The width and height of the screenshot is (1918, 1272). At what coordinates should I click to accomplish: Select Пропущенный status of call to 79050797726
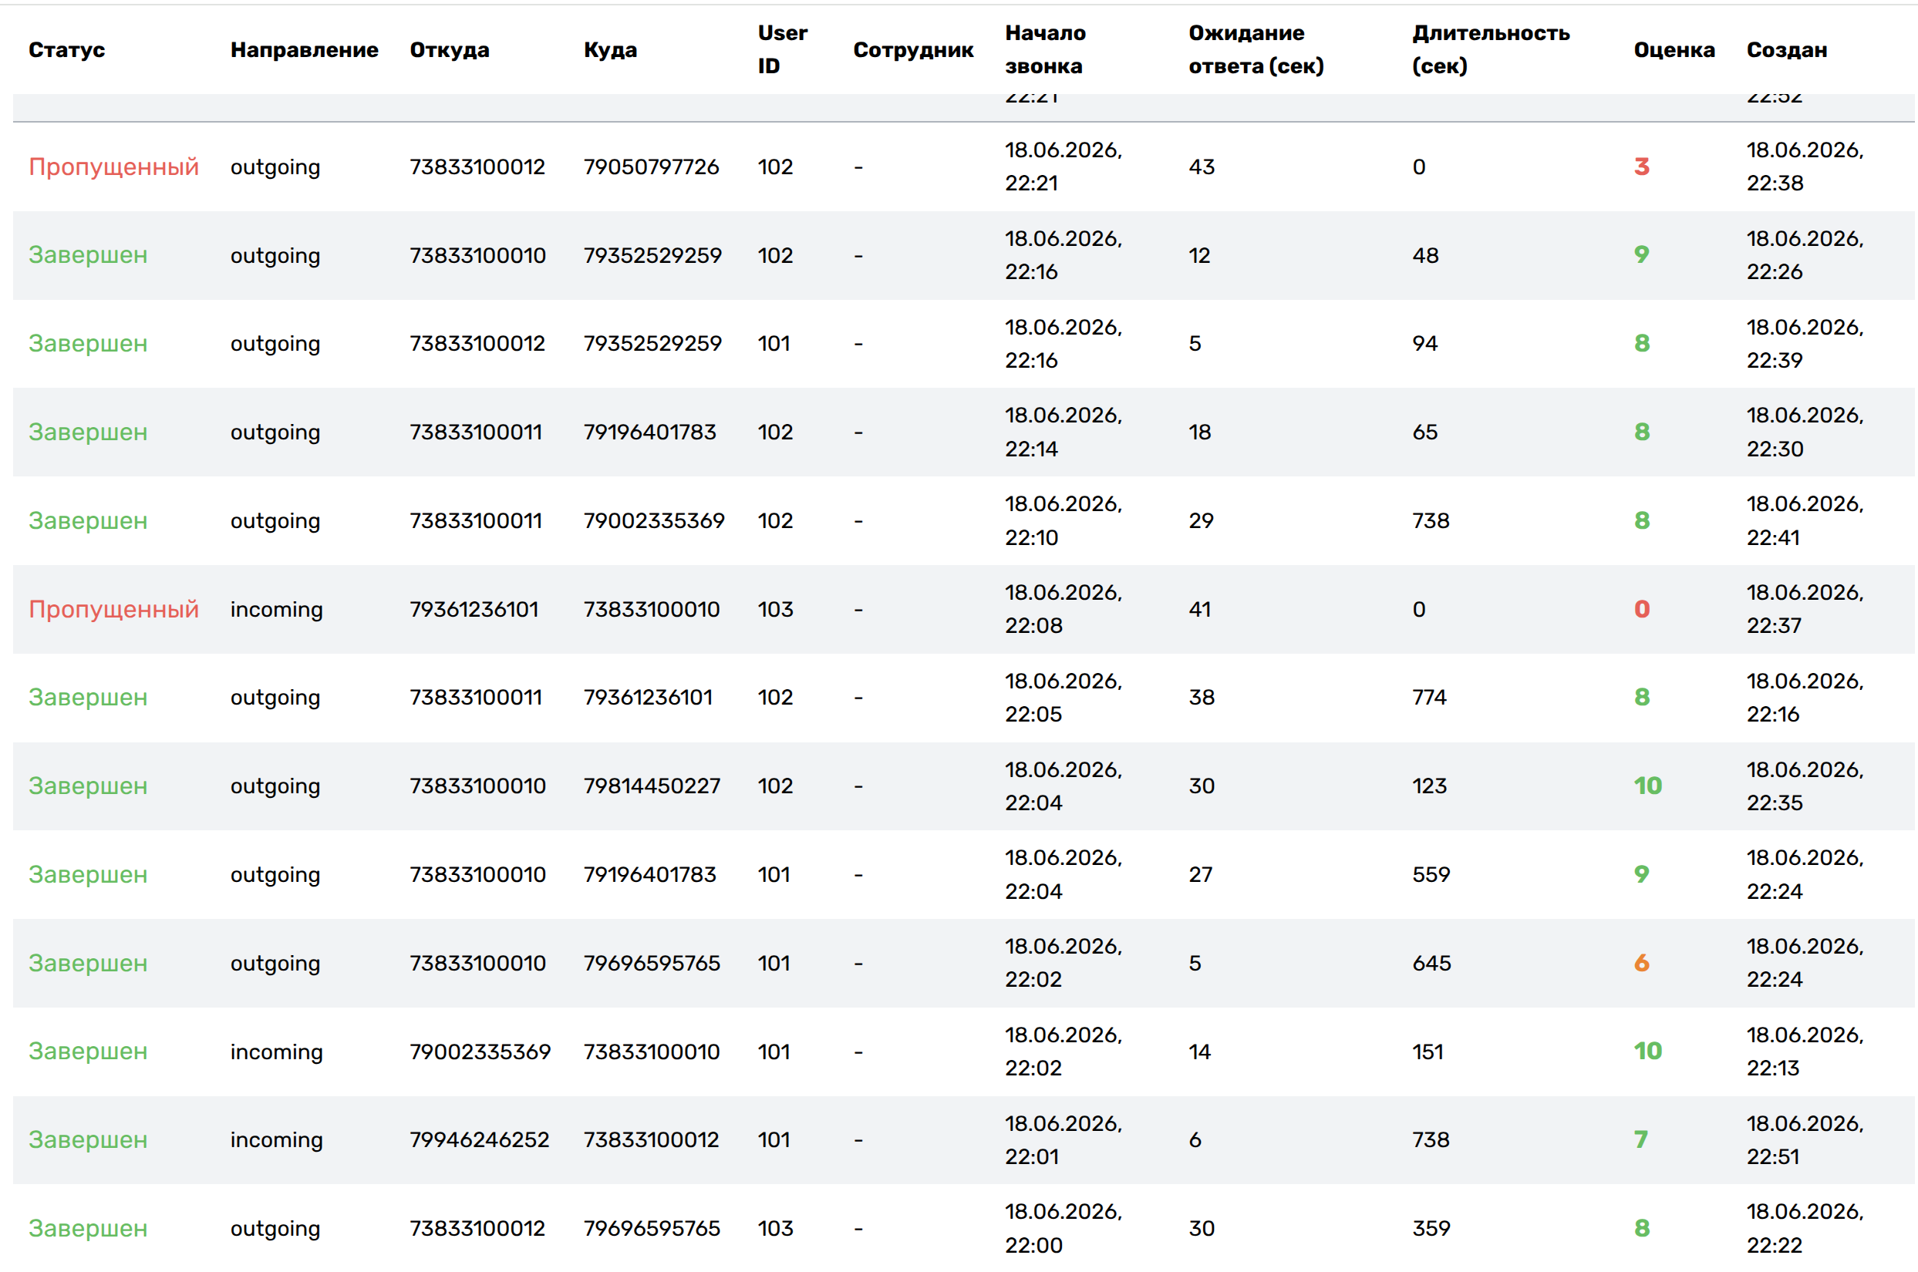[x=113, y=167]
